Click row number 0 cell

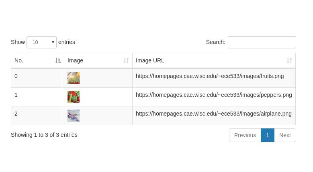click(x=16, y=76)
